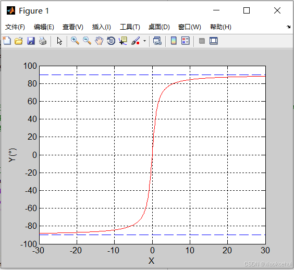The height and width of the screenshot is (270, 294).
Task: Select the Data Cursor tool
Action: [x=123, y=41]
